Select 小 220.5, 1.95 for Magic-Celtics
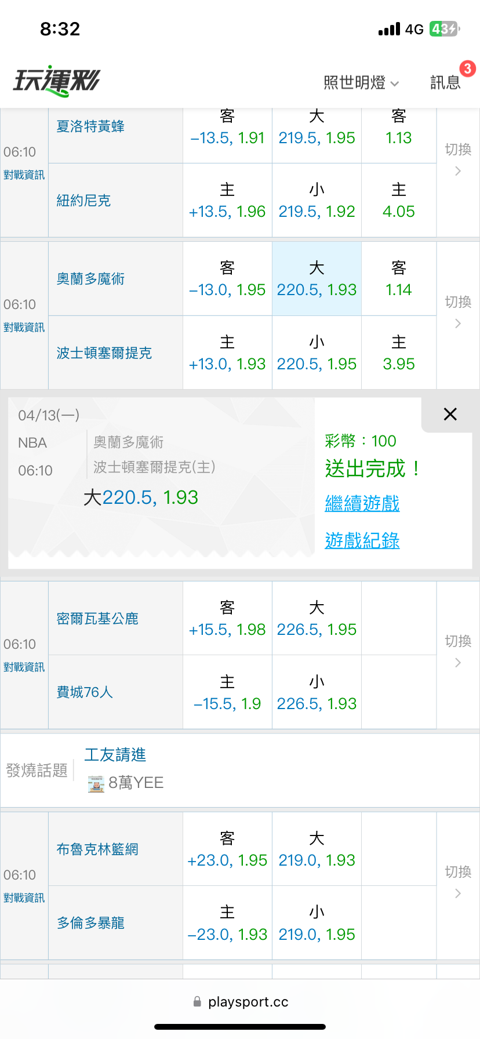This screenshot has width=480, height=1039. 317,353
